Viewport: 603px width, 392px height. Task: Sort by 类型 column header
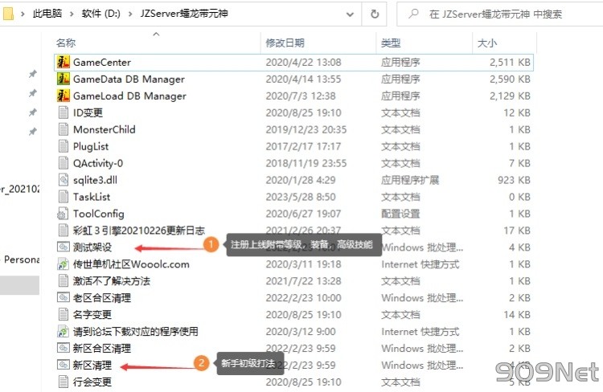tap(391, 43)
